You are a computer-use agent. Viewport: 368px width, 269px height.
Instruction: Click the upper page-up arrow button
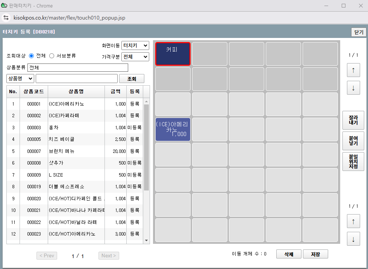353,70
